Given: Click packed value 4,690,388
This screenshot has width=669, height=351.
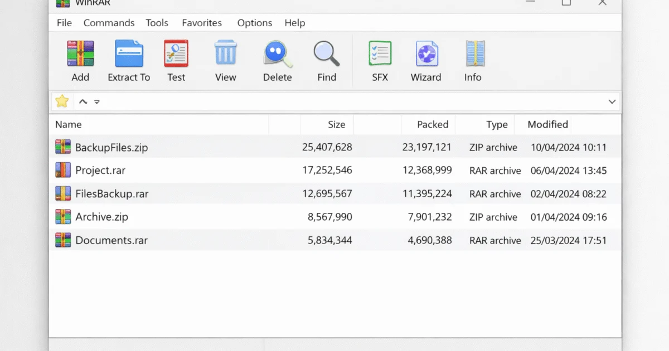Looking at the screenshot, I should [430, 241].
